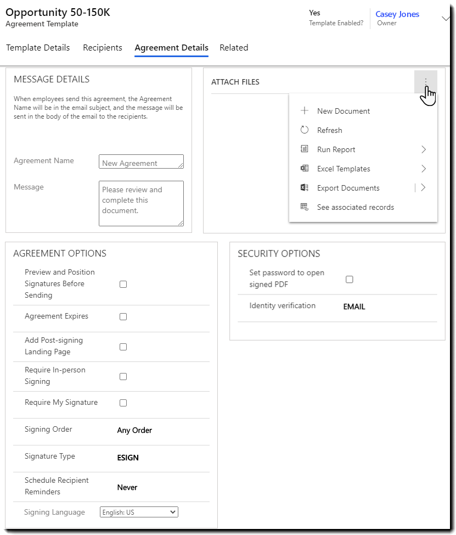Toggle Require In-person Signing checkbox
The width and height of the screenshot is (456, 535).
tap(123, 376)
